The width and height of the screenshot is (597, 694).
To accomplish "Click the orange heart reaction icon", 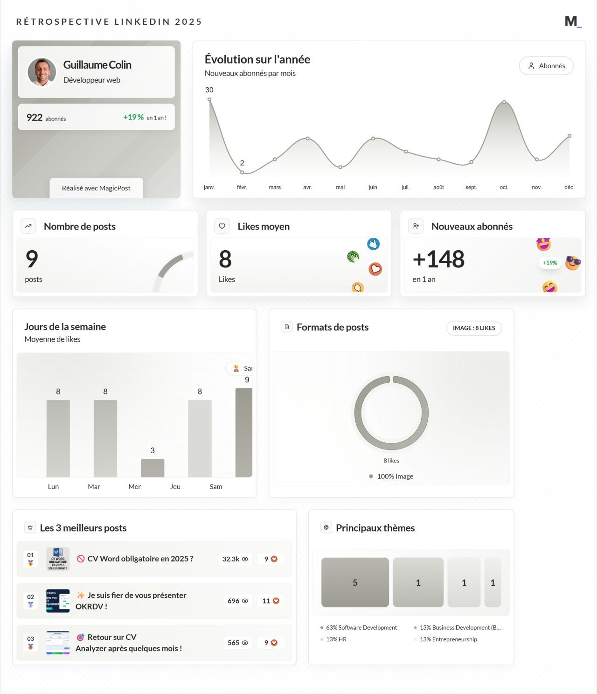I will point(375,269).
